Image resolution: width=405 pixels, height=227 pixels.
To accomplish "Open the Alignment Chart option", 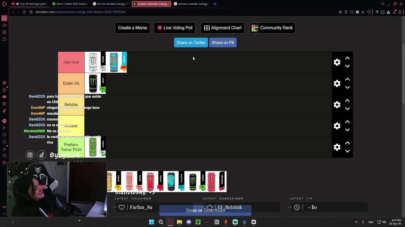I will [x=223, y=28].
